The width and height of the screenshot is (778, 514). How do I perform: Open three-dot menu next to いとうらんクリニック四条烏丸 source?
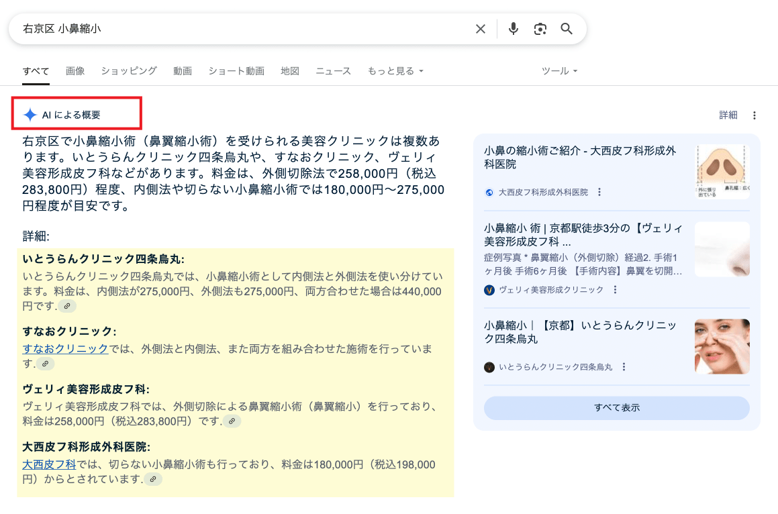624,366
